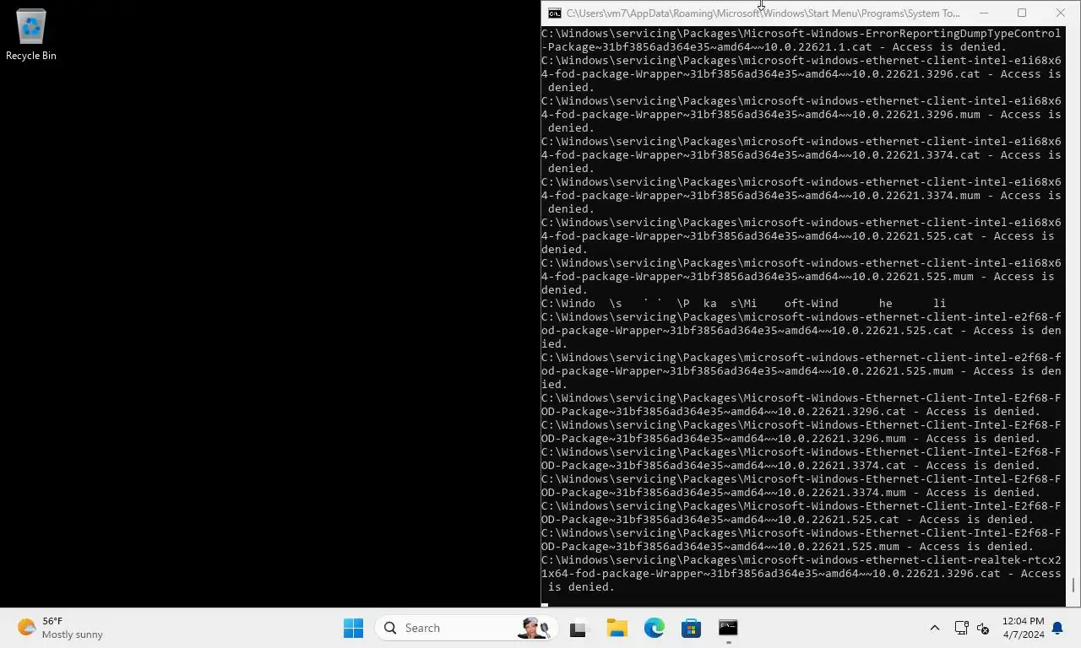The image size is (1081, 648).
Task: Open the network status tray icon
Action: tap(961, 628)
